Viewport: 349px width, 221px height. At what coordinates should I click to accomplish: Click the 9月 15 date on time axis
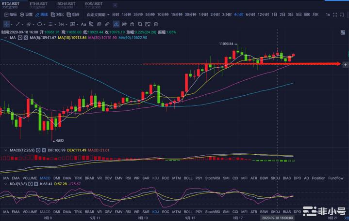(190, 218)
